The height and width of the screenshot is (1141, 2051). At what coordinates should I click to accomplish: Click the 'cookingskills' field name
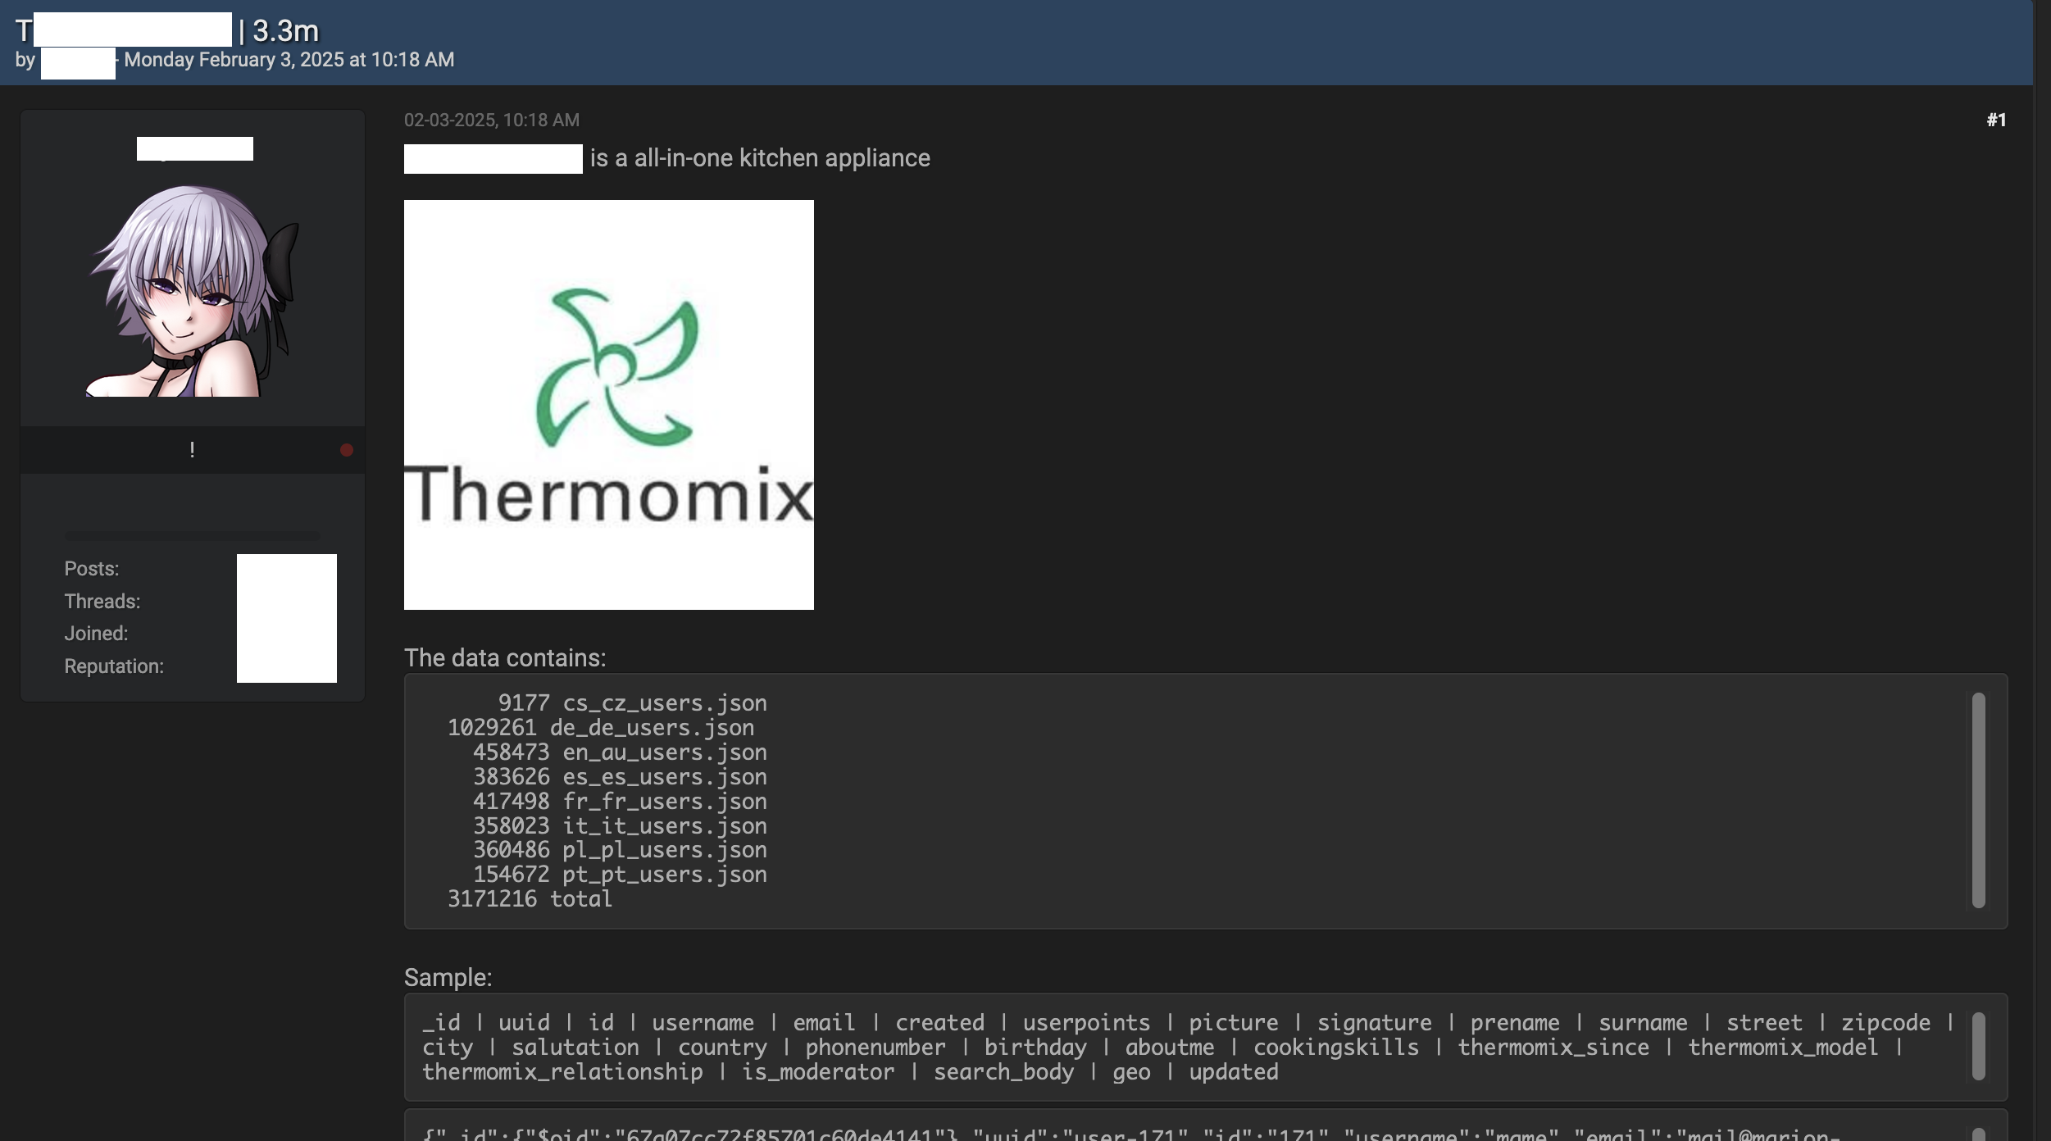click(1335, 1047)
